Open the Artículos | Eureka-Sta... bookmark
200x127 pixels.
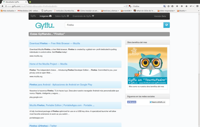tap(65, 11)
